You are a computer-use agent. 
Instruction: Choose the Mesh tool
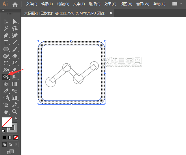(6, 84)
